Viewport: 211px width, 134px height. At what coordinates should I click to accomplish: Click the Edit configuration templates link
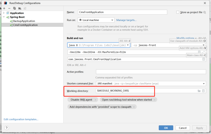(21, 119)
